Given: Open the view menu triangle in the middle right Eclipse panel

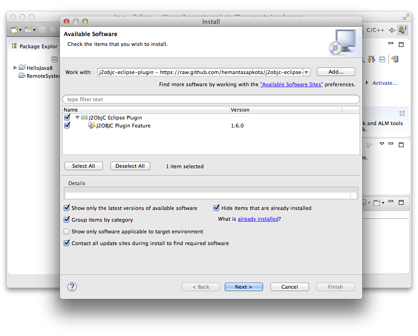Looking at the screenshot, I should tap(382, 143).
